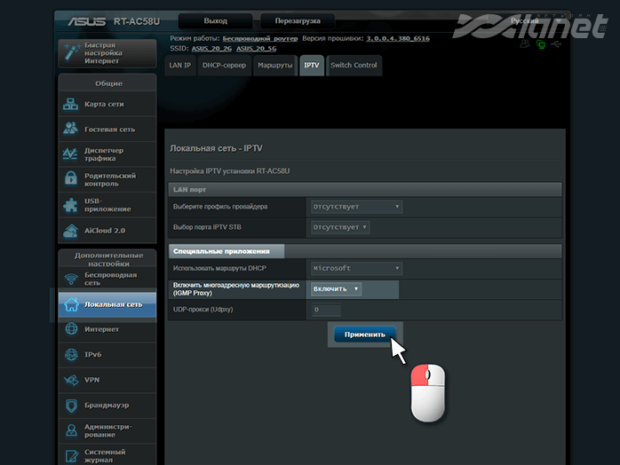Open the Брандмауэр shield icon
This screenshot has width=620, height=465.
[x=71, y=406]
